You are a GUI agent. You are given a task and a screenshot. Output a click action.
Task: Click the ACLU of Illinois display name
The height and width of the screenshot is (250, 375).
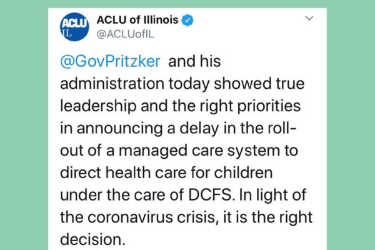point(137,20)
